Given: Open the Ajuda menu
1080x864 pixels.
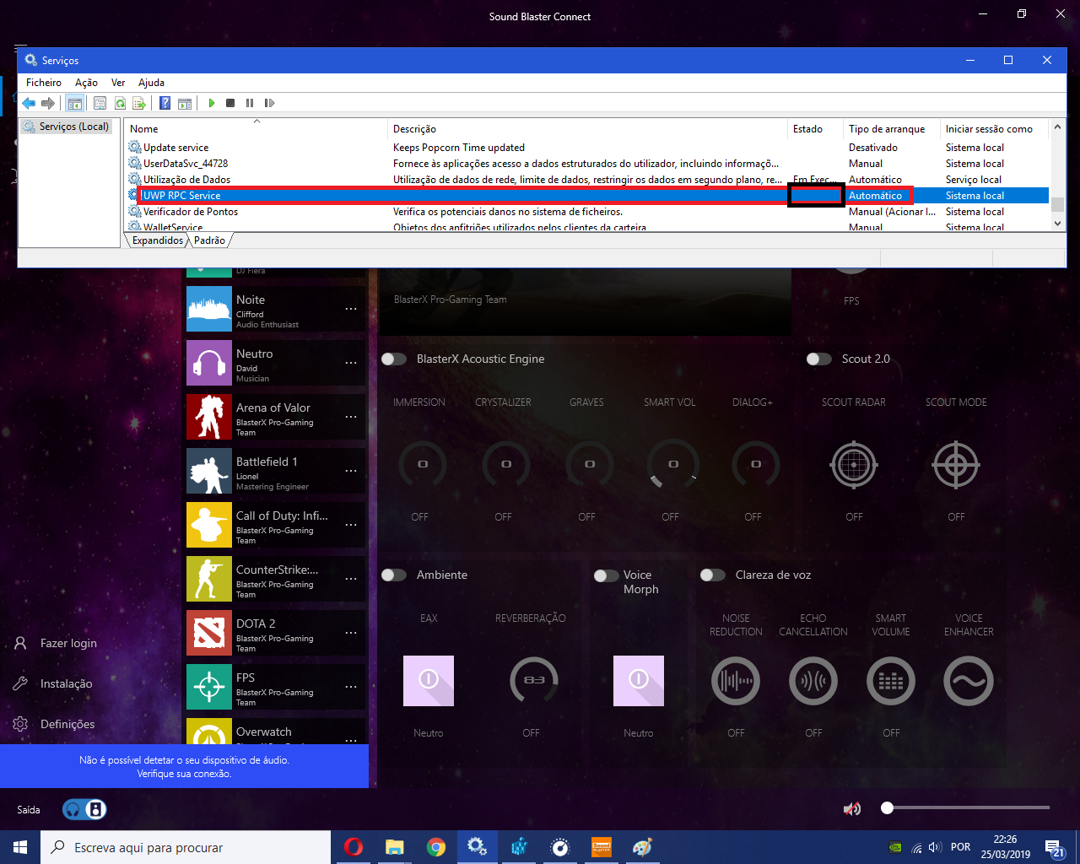Looking at the screenshot, I should pyautogui.click(x=151, y=83).
